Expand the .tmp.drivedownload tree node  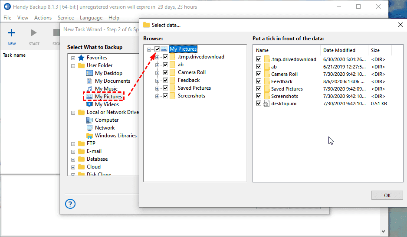coord(157,57)
